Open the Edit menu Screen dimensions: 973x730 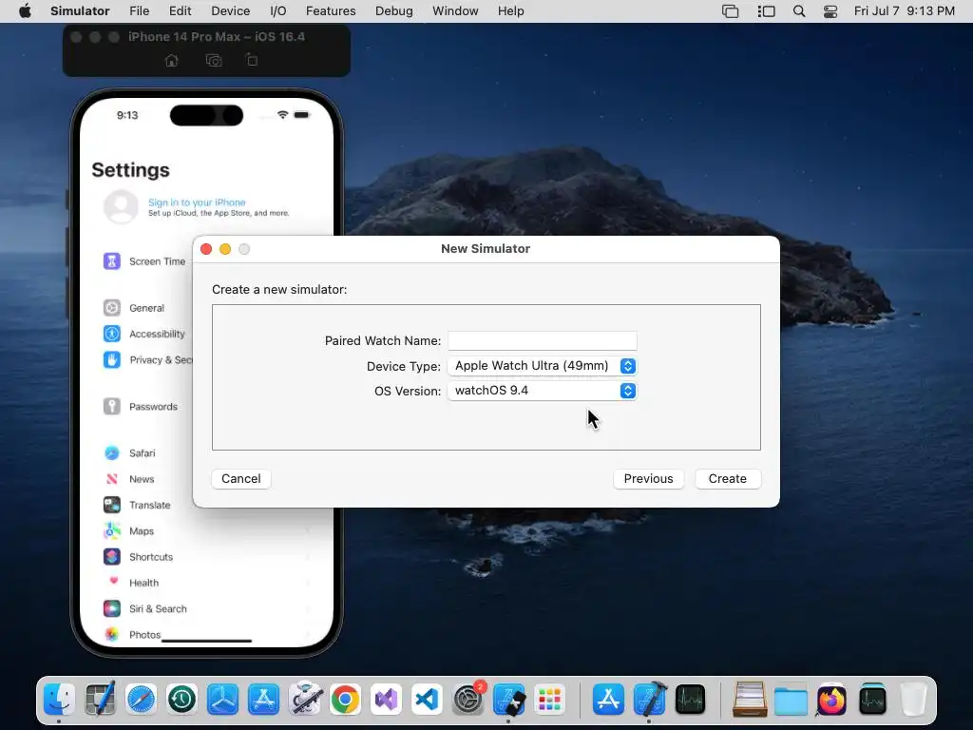click(x=180, y=11)
